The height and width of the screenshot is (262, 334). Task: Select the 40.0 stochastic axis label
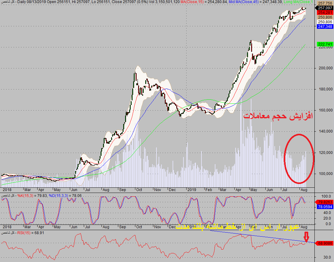[327, 213]
